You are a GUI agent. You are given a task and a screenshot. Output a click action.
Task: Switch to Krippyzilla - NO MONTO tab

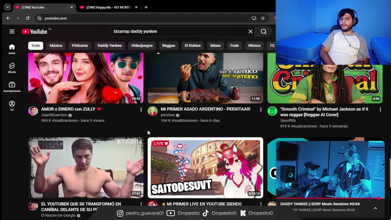tap(108, 7)
